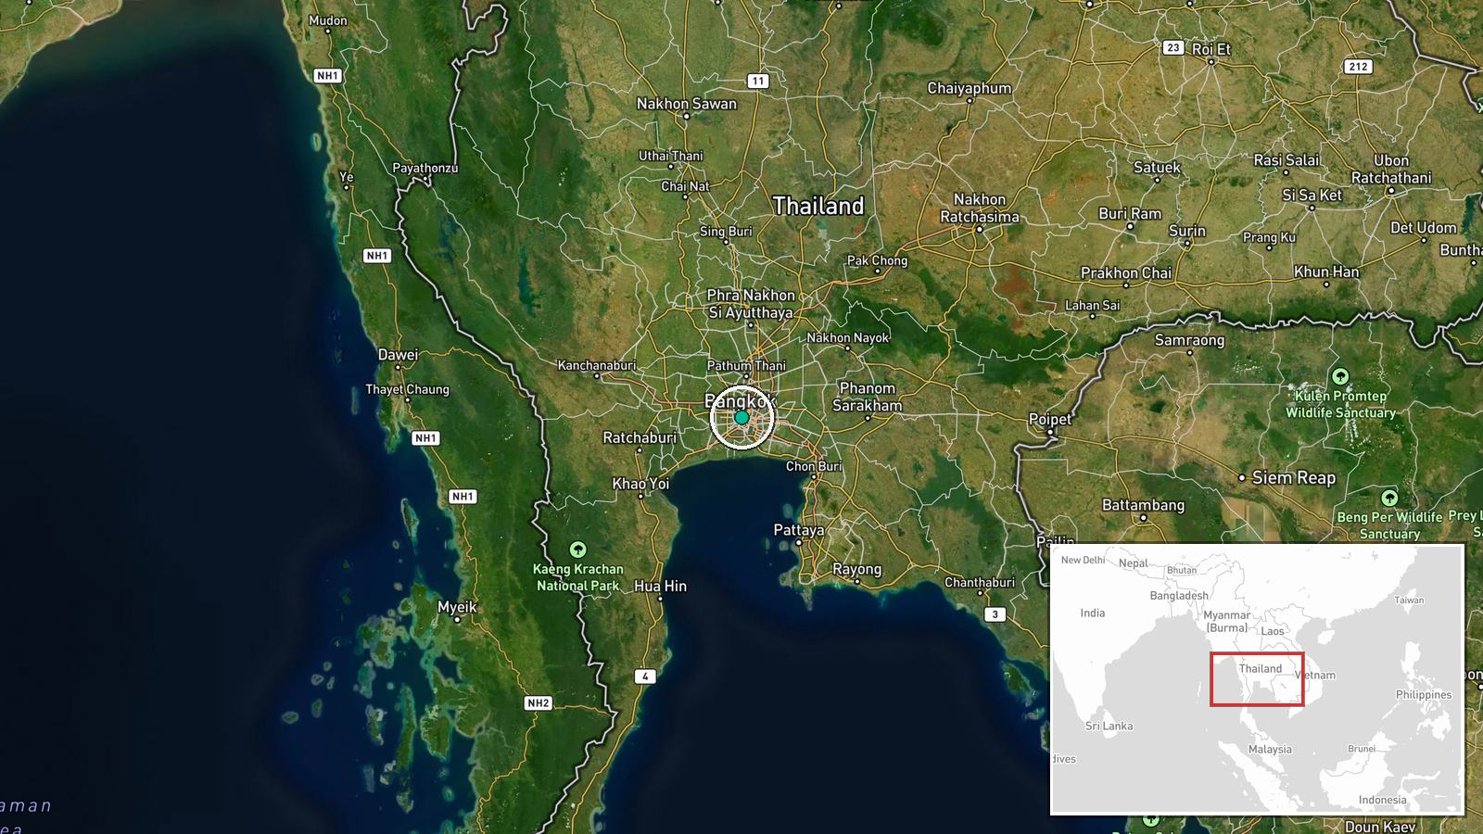The height and width of the screenshot is (834, 1483).
Task: Click Beng Per Wildlife Sanctuary park icon
Action: click(x=1389, y=498)
